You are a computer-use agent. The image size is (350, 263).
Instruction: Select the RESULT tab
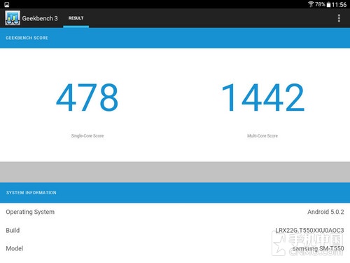pyautogui.click(x=76, y=18)
